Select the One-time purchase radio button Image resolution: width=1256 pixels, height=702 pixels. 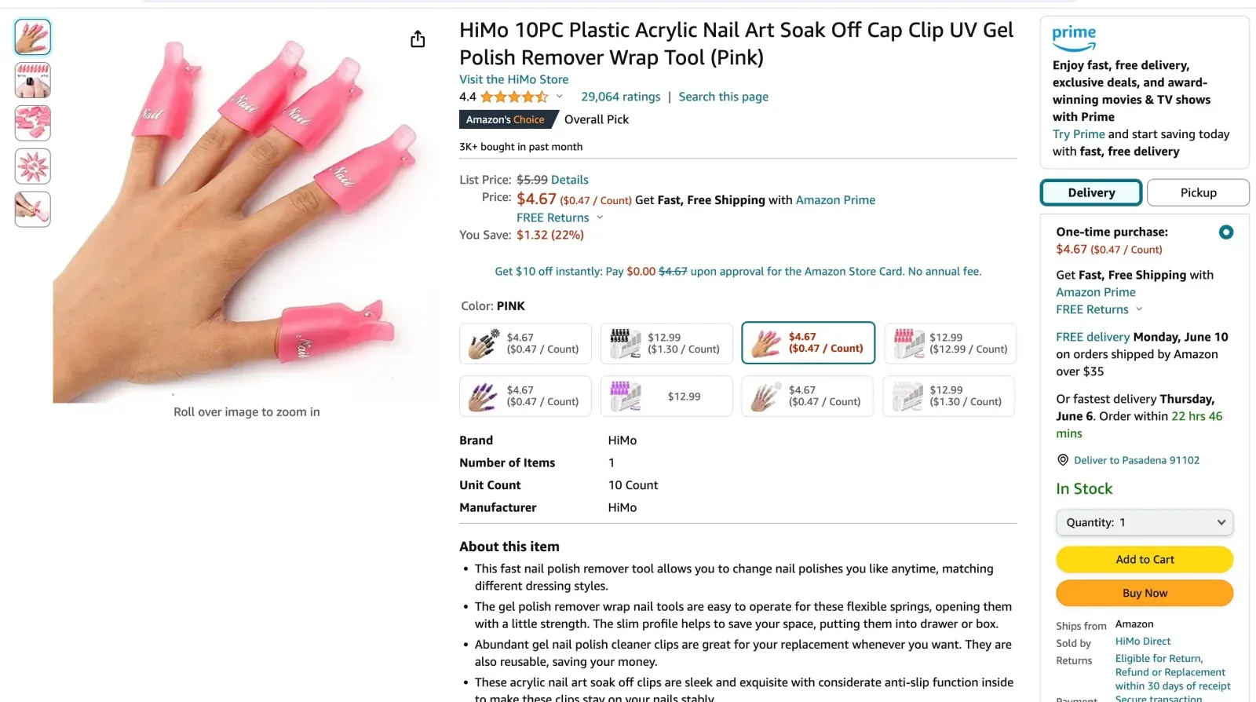click(1225, 232)
